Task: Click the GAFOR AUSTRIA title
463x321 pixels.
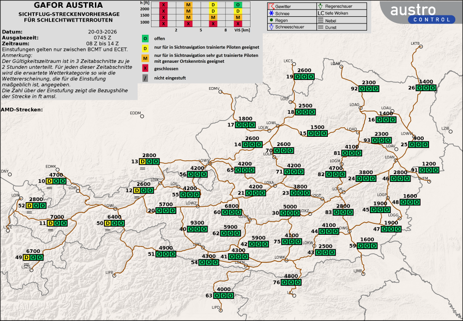Action: pyautogui.click(x=68, y=5)
